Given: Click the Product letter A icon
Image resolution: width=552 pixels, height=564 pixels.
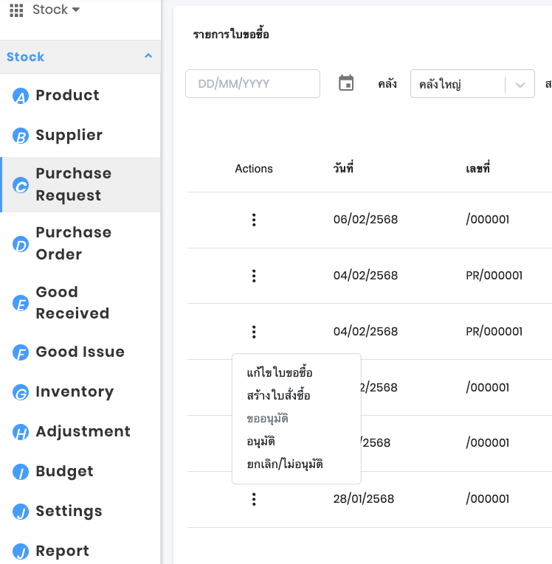Looking at the screenshot, I should [x=21, y=96].
